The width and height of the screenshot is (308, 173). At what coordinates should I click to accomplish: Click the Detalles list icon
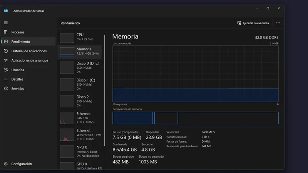[x=6, y=79]
